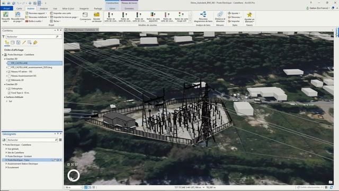Screen dimensions: 339x191
Task: Click the notifications bell icon
Action: click(x=333, y=8)
